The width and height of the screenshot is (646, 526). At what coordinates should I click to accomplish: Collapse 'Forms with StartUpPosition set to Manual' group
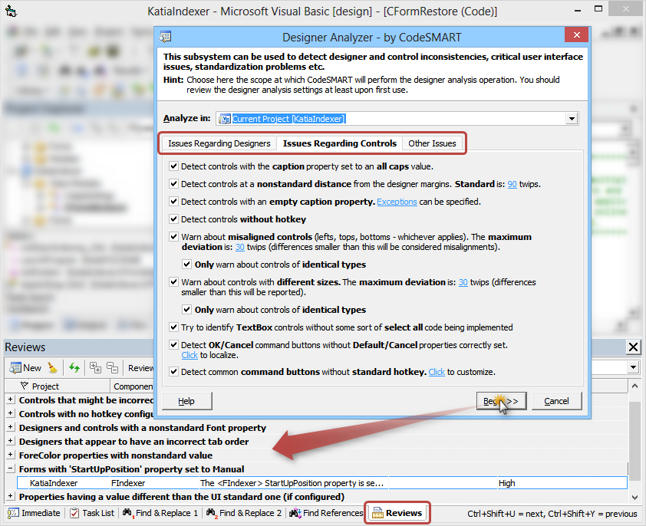pyautogui.click(x=10, y=468)
